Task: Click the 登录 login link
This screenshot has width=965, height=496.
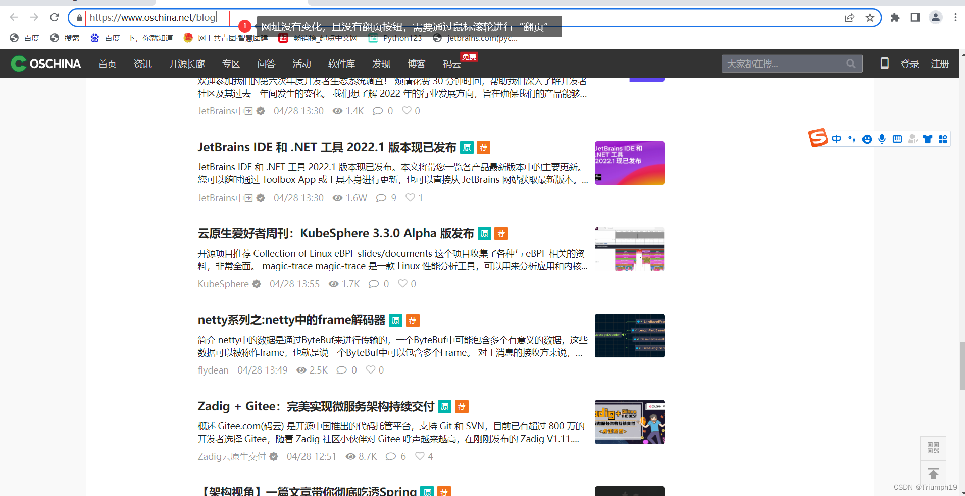Action: pyautogui.click(x=909, y=64)
